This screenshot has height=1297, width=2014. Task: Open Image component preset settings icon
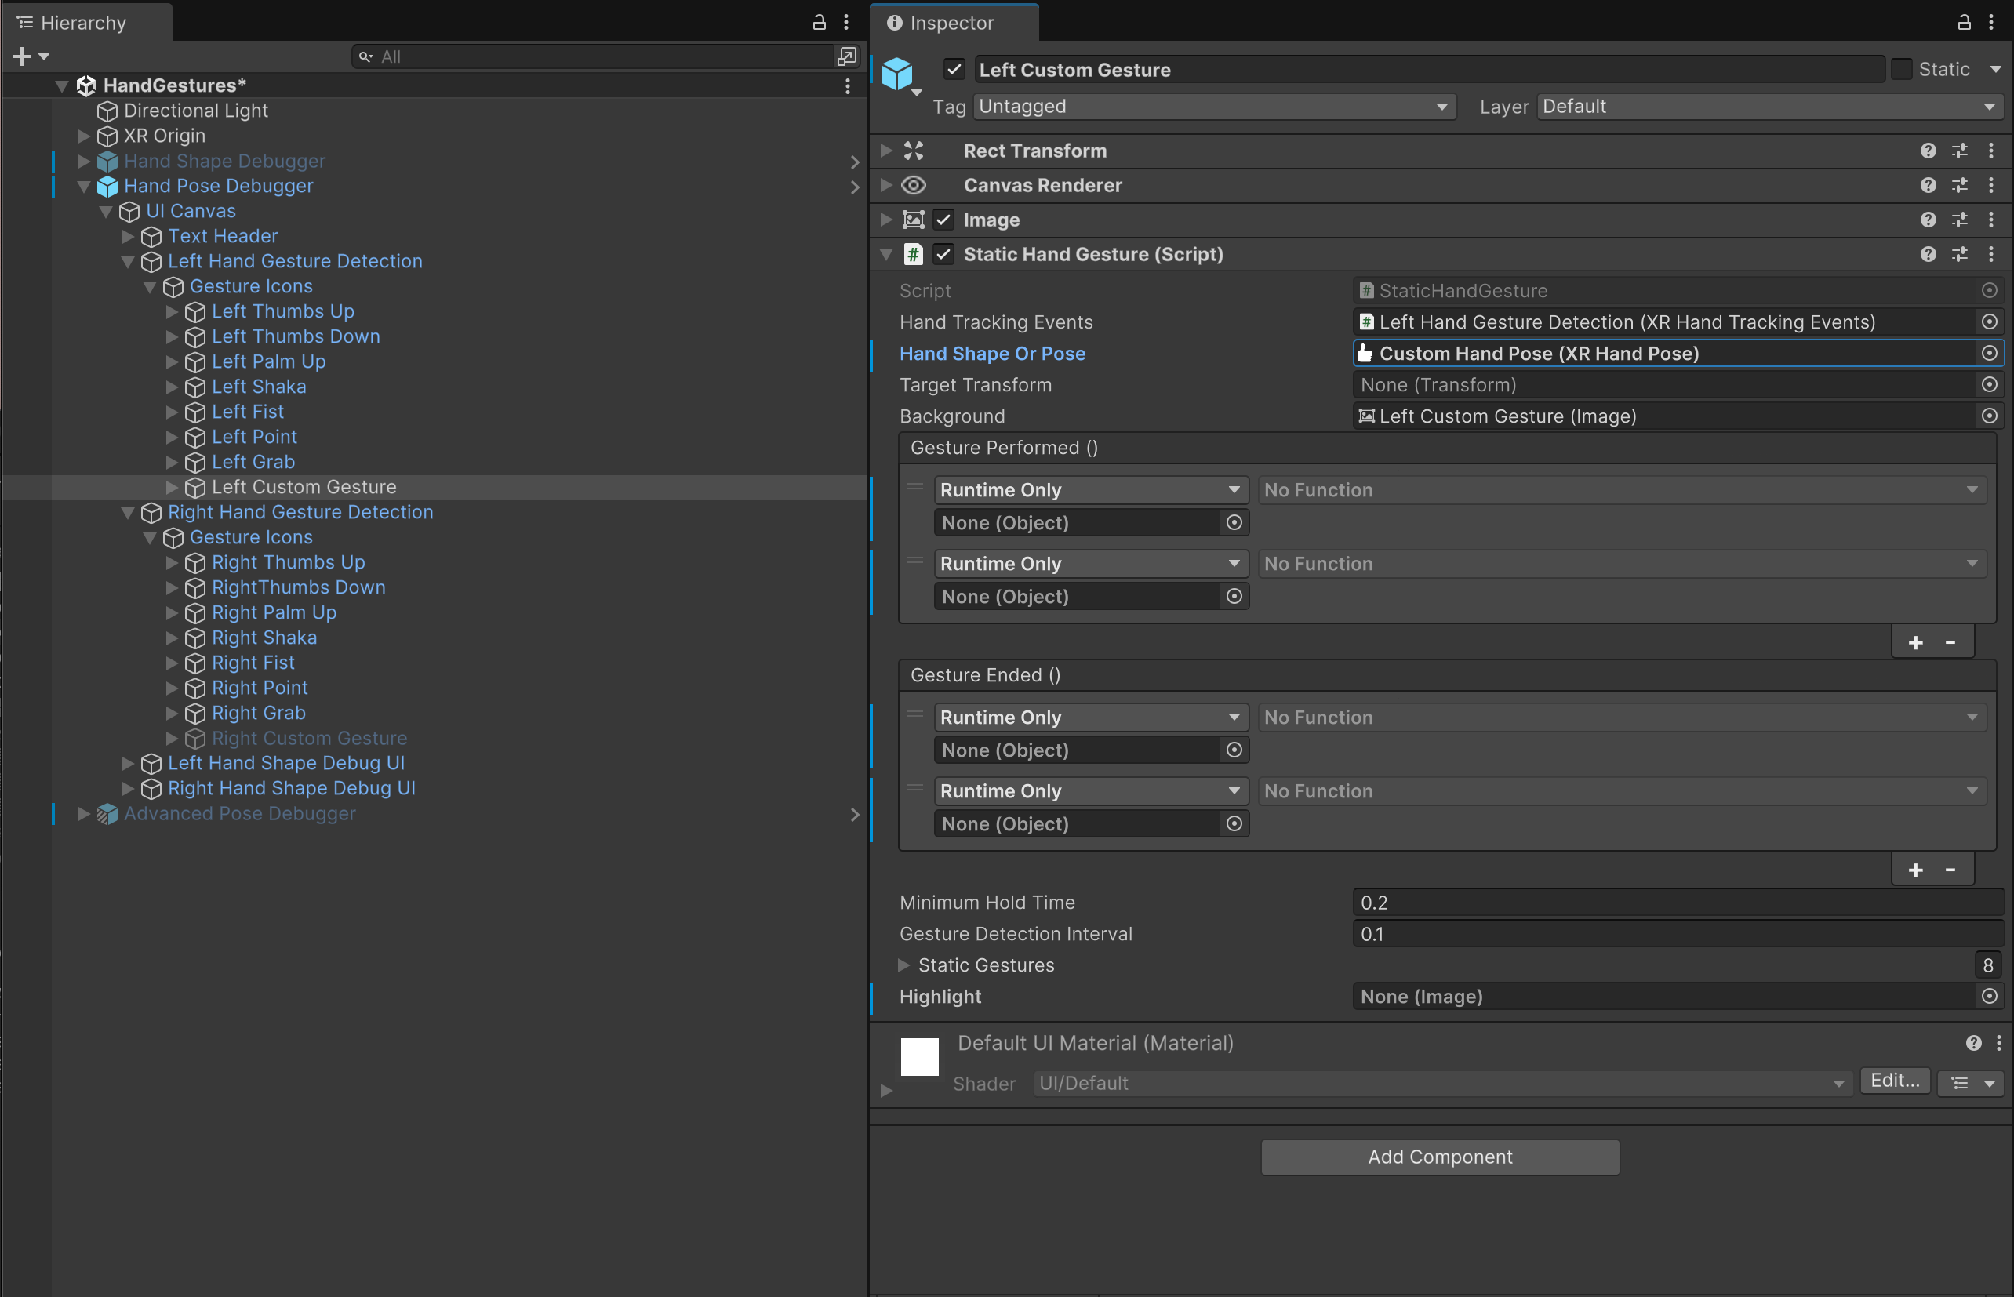pos(1959,220)
